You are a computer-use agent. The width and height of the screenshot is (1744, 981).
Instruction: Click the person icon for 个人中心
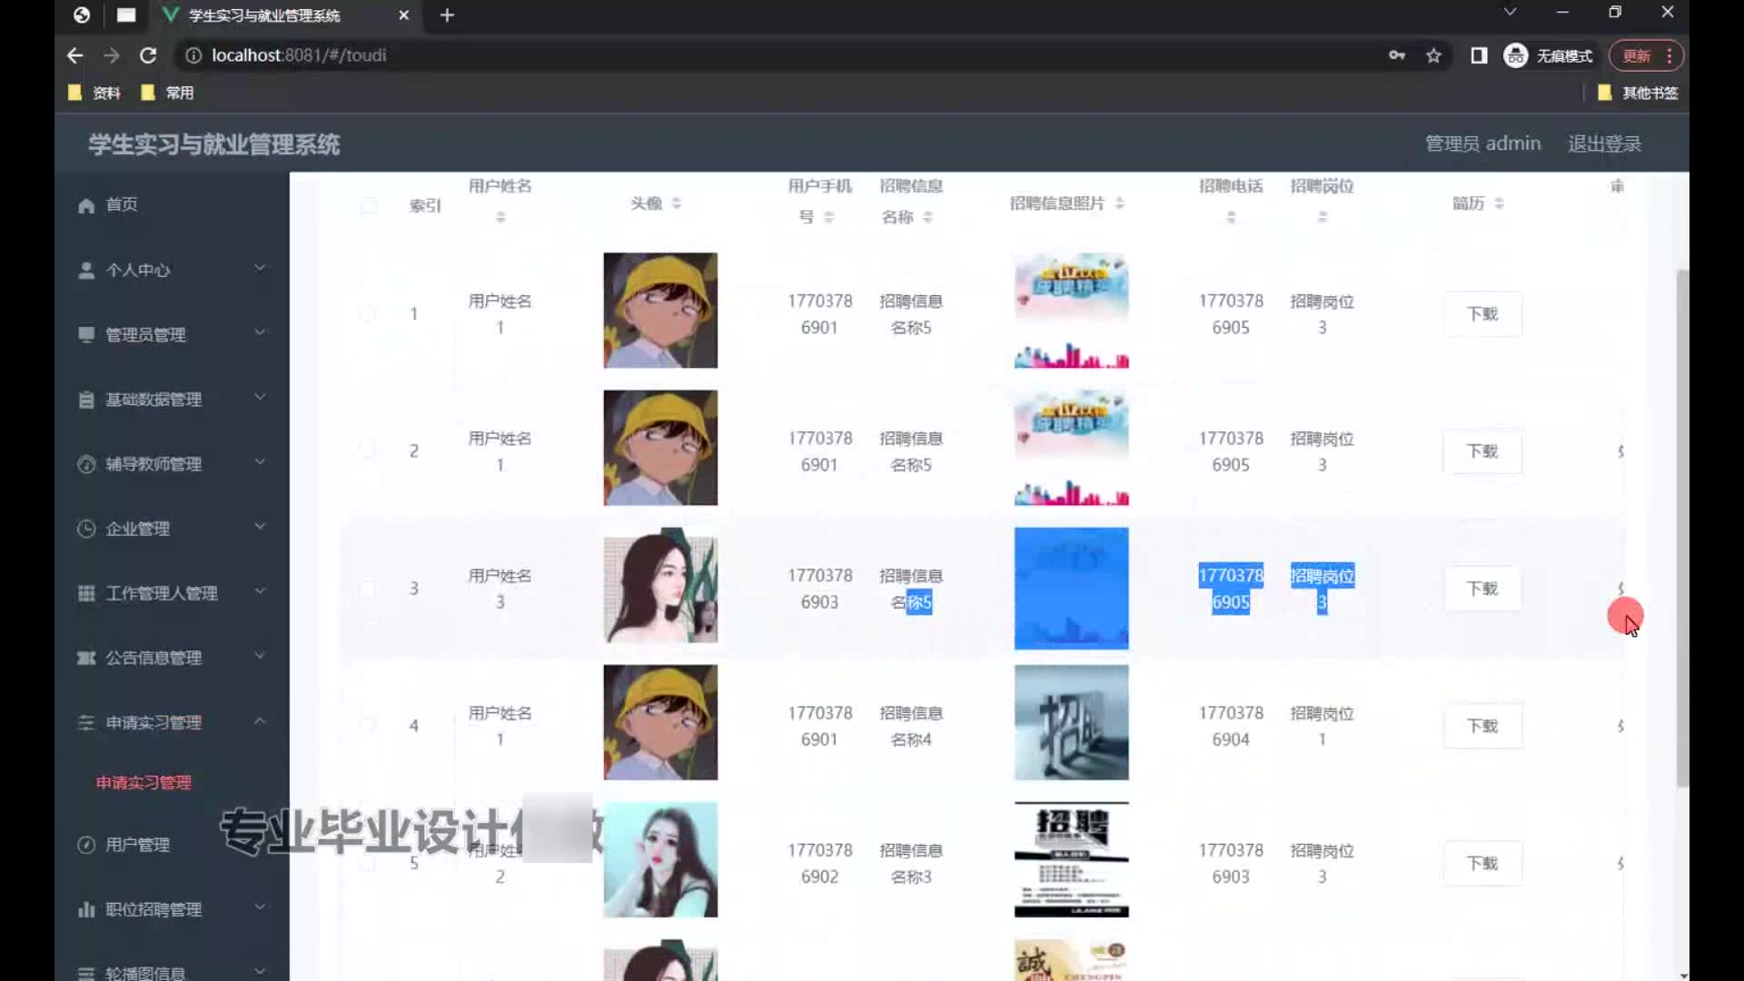click(86, 271)
